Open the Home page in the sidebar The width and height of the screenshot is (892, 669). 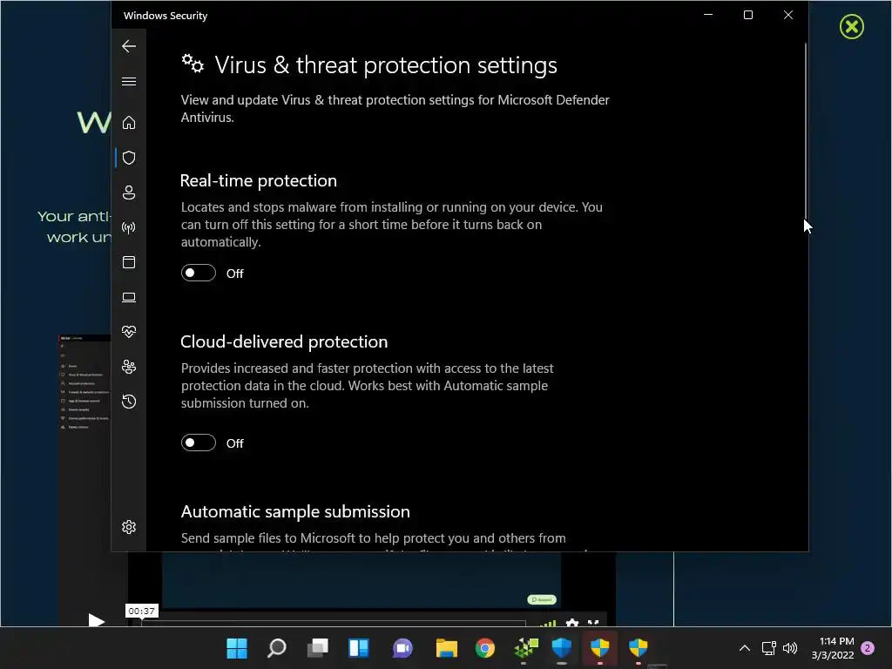coord(129,122)
